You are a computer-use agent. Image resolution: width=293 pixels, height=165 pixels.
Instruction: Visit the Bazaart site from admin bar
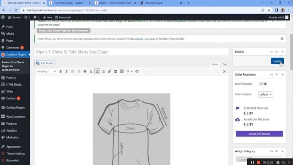point(14,17)
